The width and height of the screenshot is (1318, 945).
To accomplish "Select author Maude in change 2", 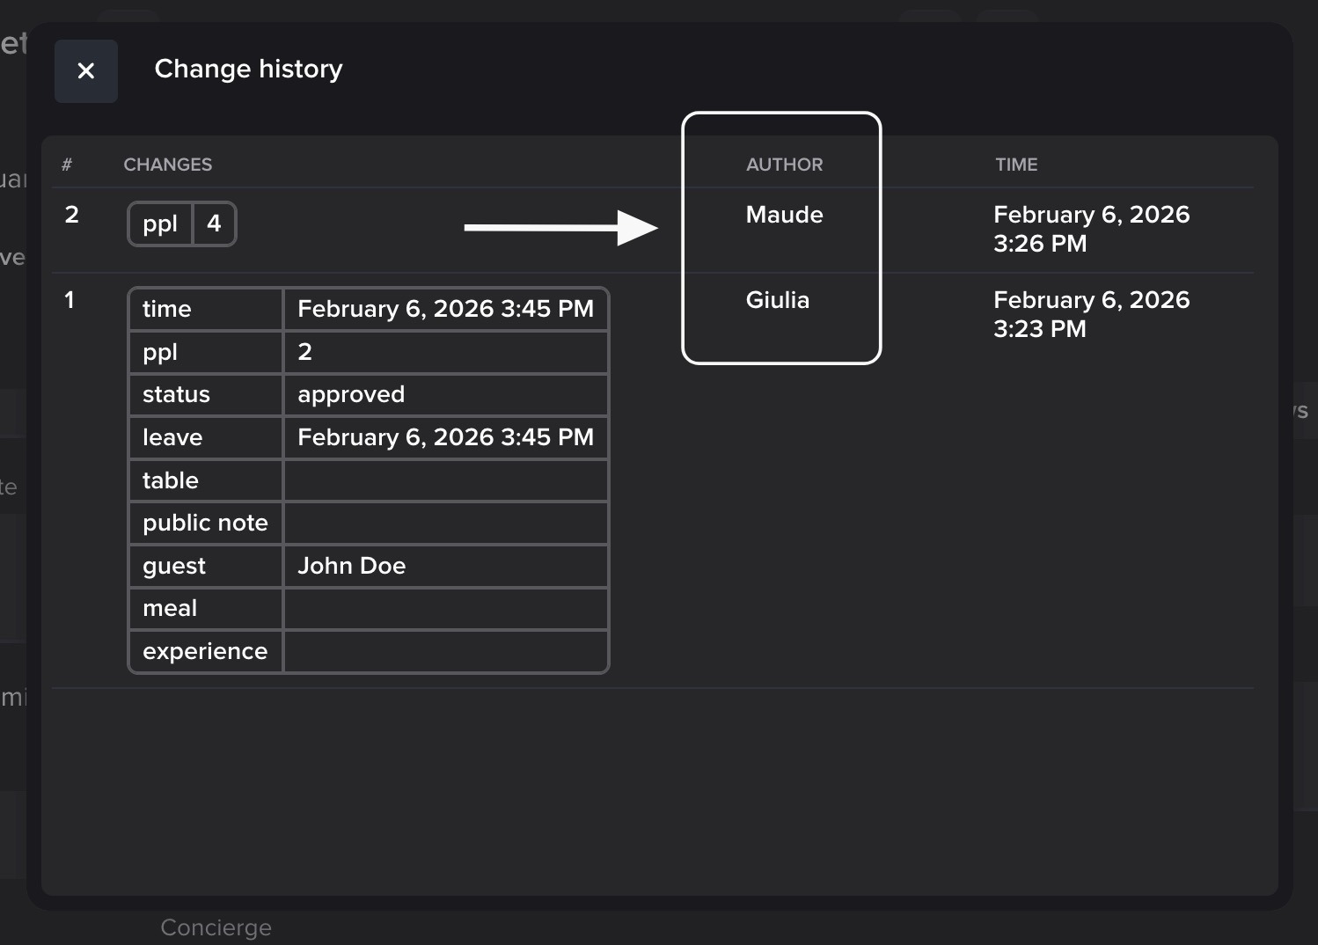I will click(x=784, y=215).
